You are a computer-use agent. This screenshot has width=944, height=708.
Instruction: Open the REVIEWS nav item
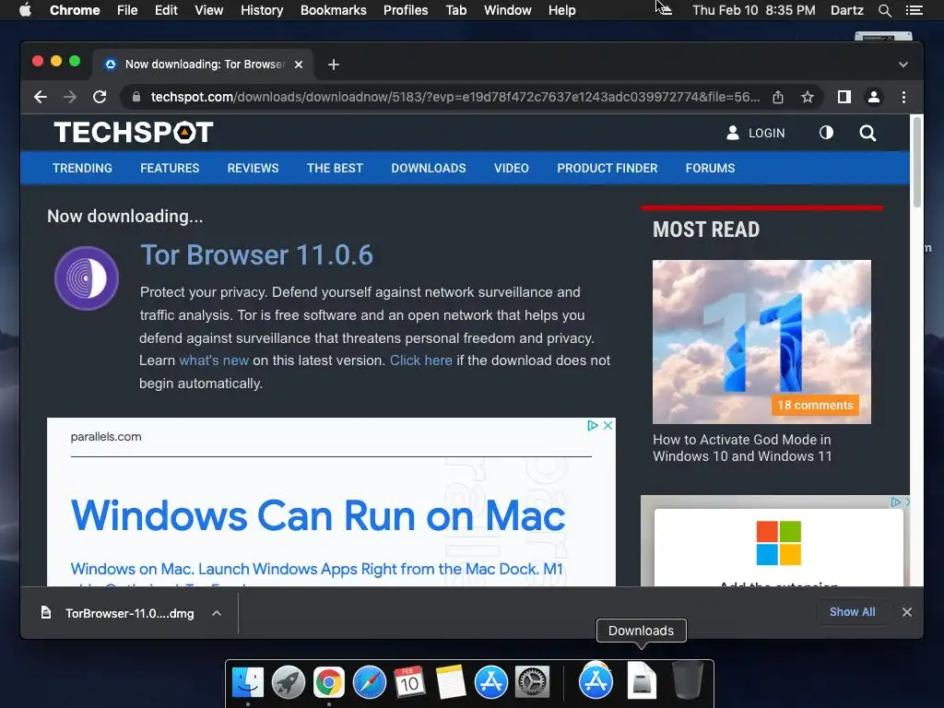coord(253,168)
